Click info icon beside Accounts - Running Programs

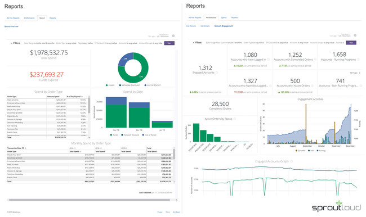coord(358,60)
